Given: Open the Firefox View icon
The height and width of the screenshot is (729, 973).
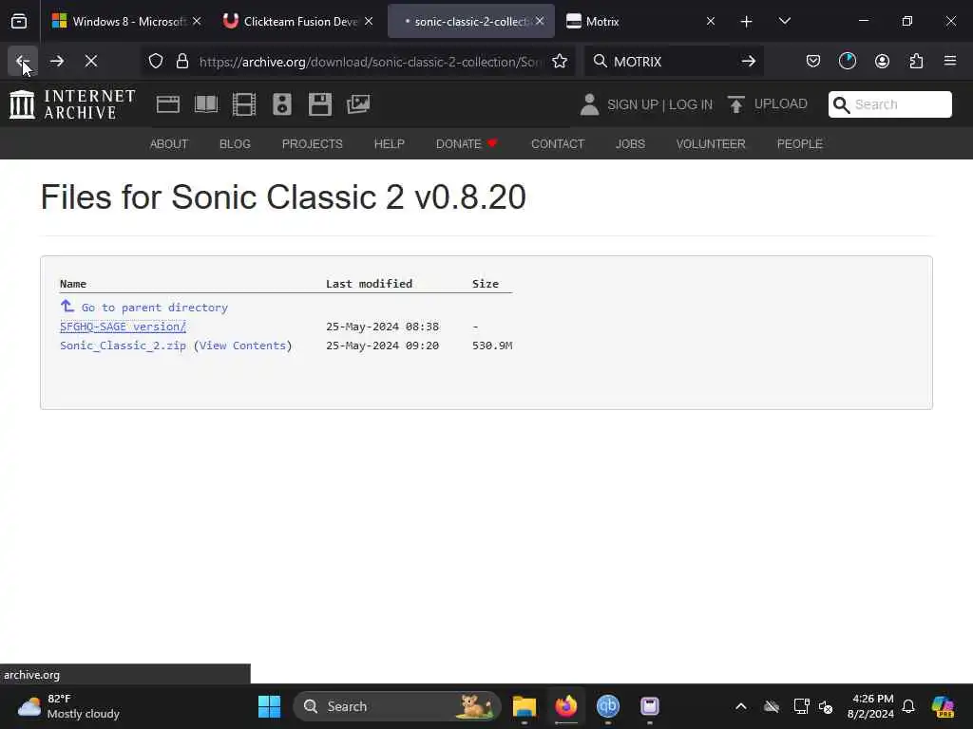Looking at the screenshot, I should [x=19, y=22].
